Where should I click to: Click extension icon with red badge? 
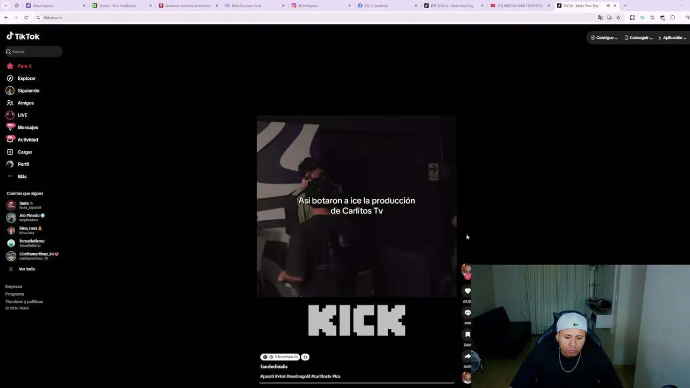(x=663, y=17)
